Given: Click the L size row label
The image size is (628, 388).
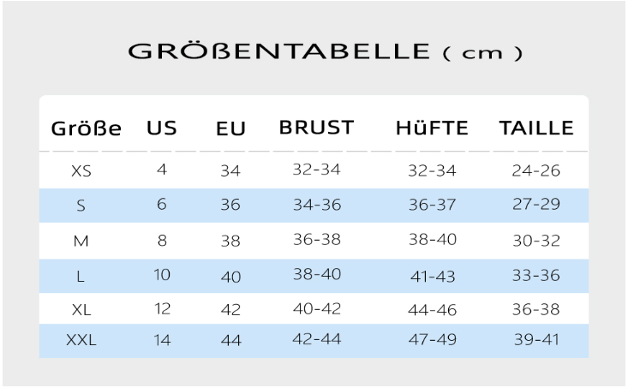Looking at the screenshot, I should coord(80,277).
